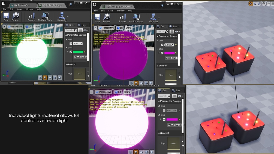Click Browse in the M_BlinkingLights_purple window
274x154 pixels.
point(107,18)
